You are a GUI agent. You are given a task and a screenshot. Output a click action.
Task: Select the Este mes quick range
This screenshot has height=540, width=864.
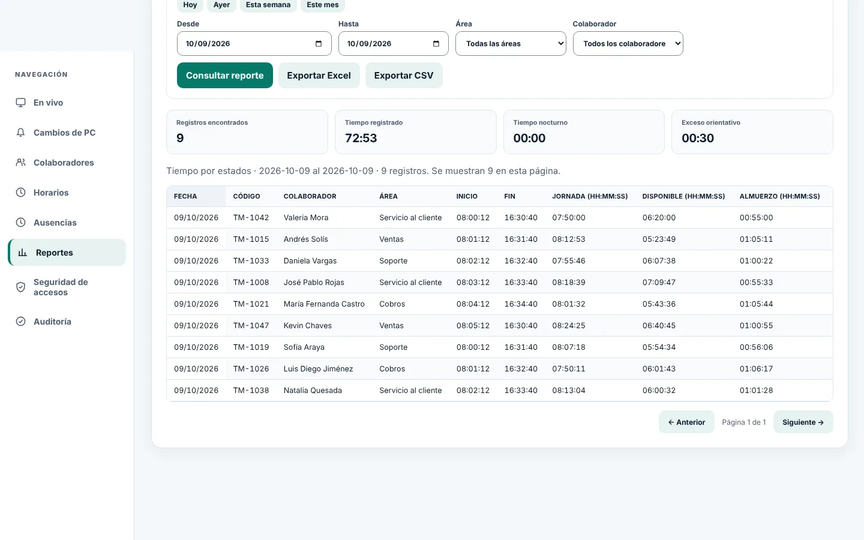(x=323, y=5)
